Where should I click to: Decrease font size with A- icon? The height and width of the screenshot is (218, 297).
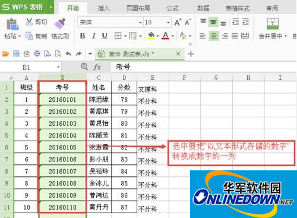[188, 22]
